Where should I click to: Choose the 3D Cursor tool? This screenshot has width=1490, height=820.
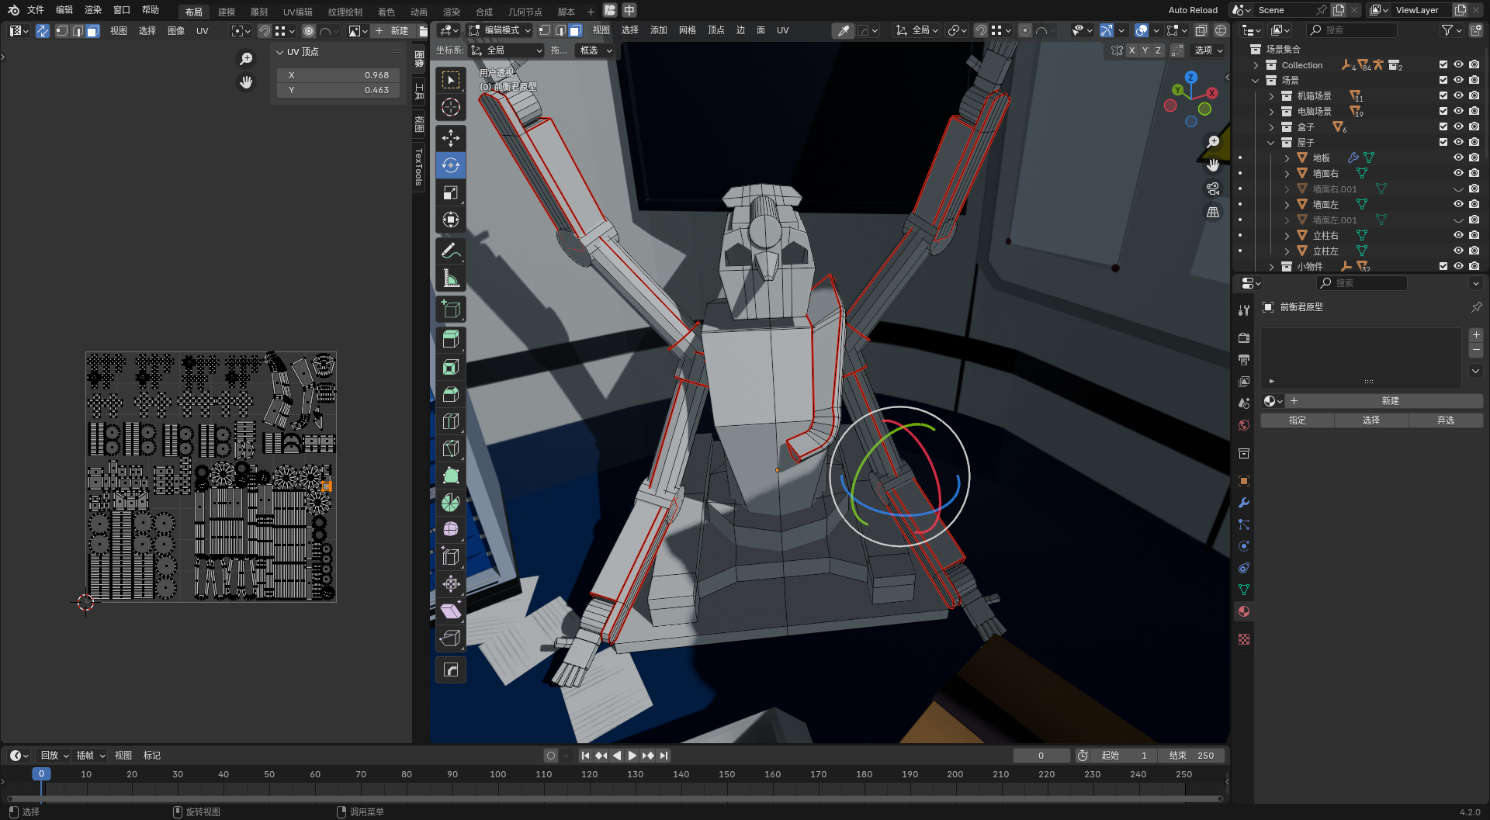point(450,107)
